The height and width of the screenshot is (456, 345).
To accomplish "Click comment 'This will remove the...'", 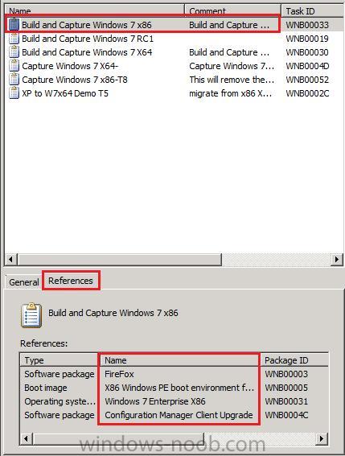I will tap(232, 80).
